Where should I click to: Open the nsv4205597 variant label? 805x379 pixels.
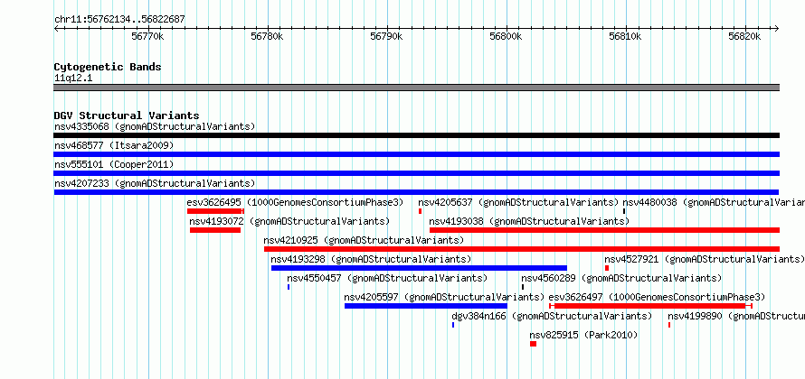[444, 297]
